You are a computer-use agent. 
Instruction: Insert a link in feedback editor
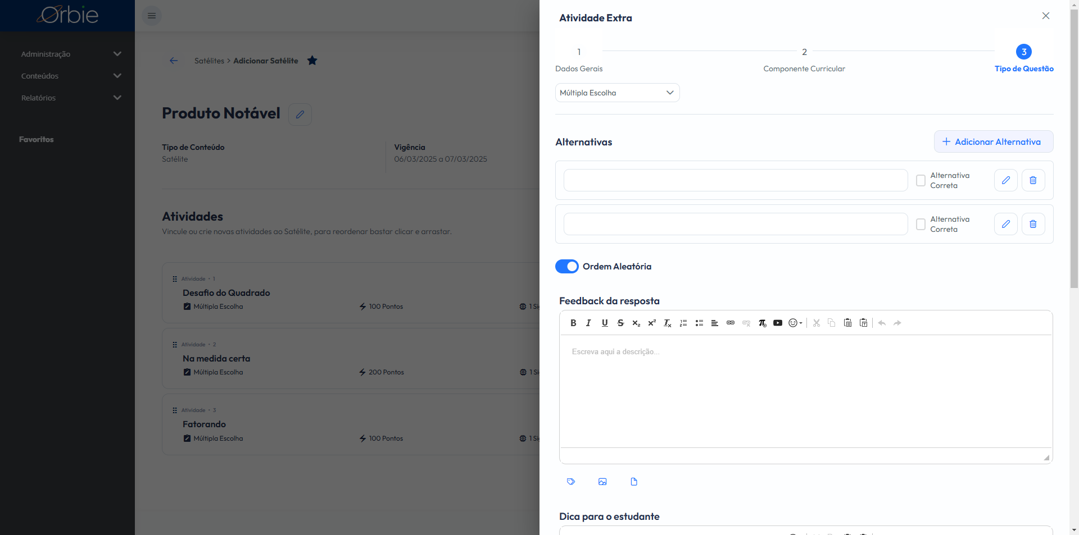click(x=731, y=323)
